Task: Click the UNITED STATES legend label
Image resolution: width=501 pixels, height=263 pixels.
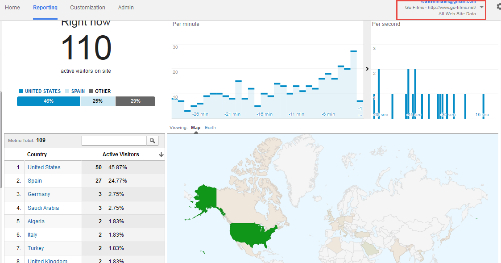Action: [x=43, y=91]
